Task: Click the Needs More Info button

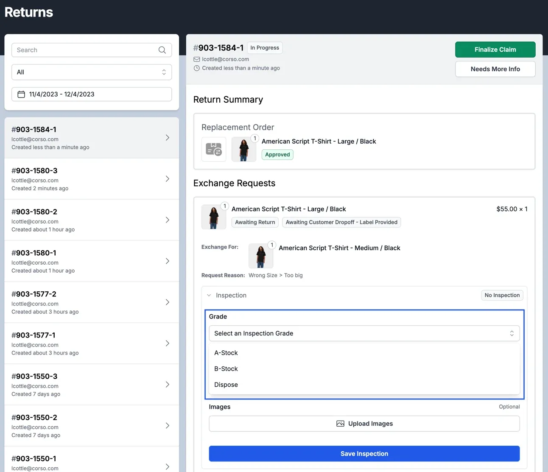Action: point(495,69)
